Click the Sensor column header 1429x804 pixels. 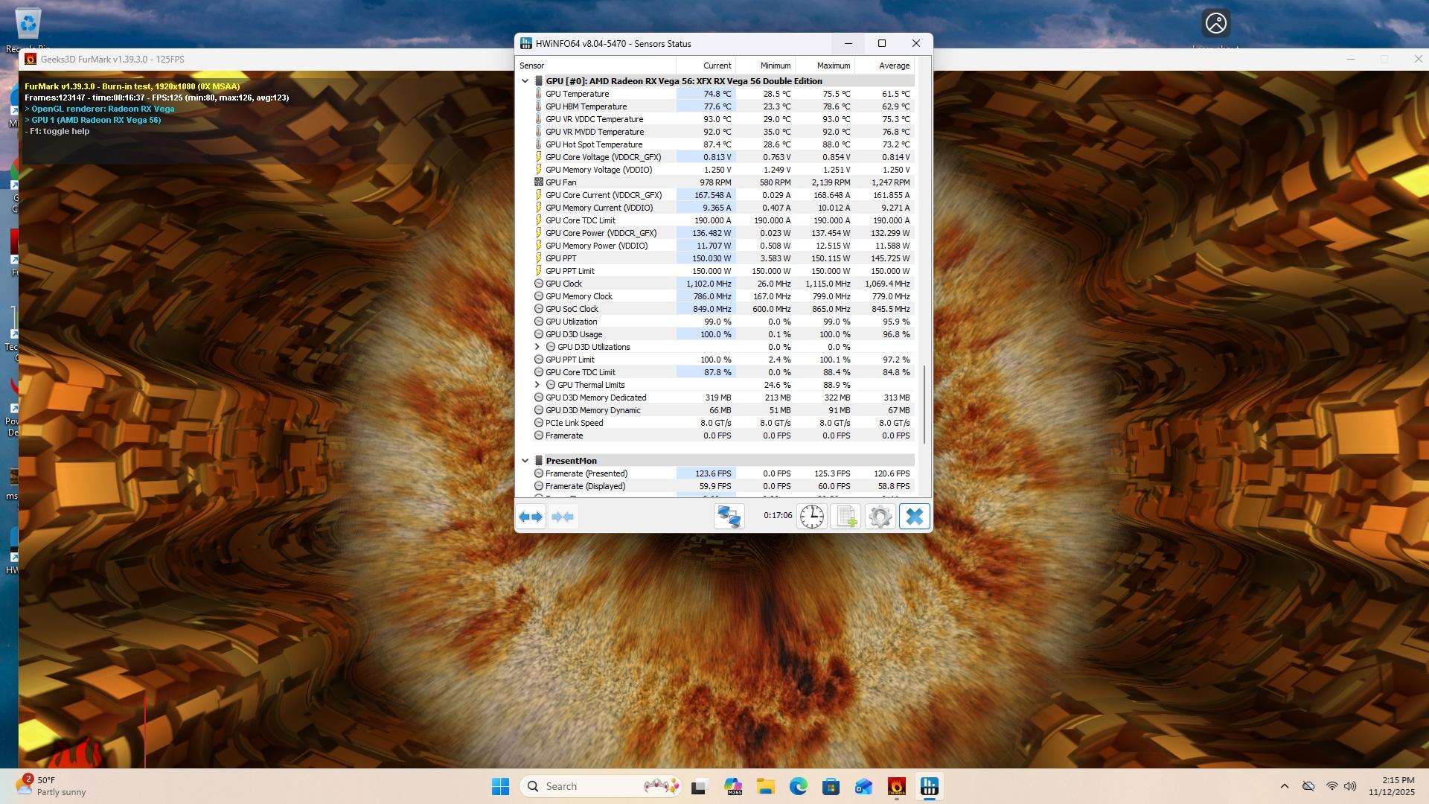(596, 66)
